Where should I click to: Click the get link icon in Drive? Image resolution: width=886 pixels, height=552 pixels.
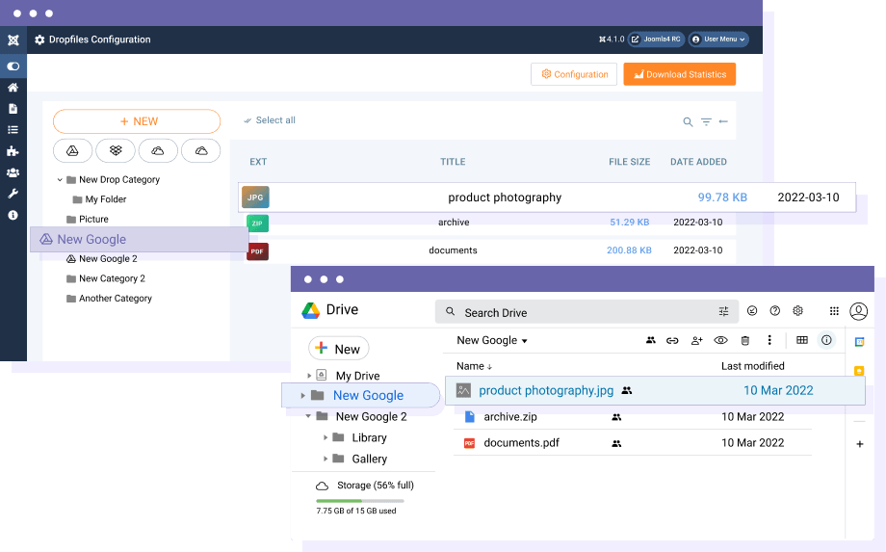[x=672, y=340]
